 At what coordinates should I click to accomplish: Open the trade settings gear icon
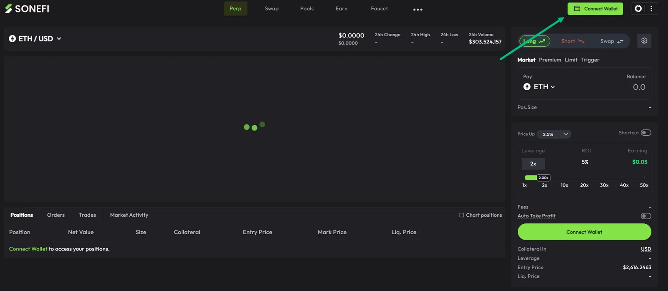pyautogui.click(x=644, y=40)
